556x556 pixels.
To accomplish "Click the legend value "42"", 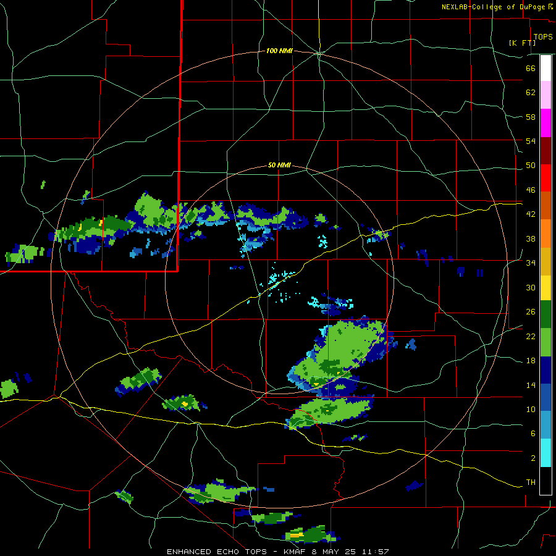I will click(x=531, y=214).
